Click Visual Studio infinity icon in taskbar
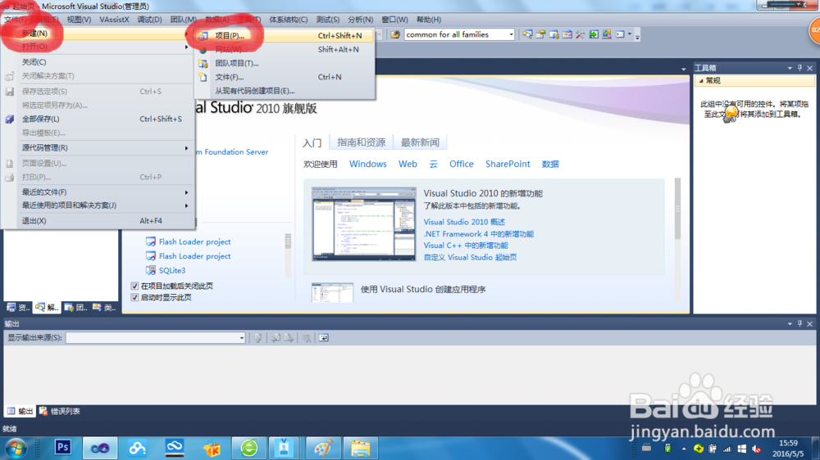This screenshot has width=820, height=460. [x=100, y=448]
